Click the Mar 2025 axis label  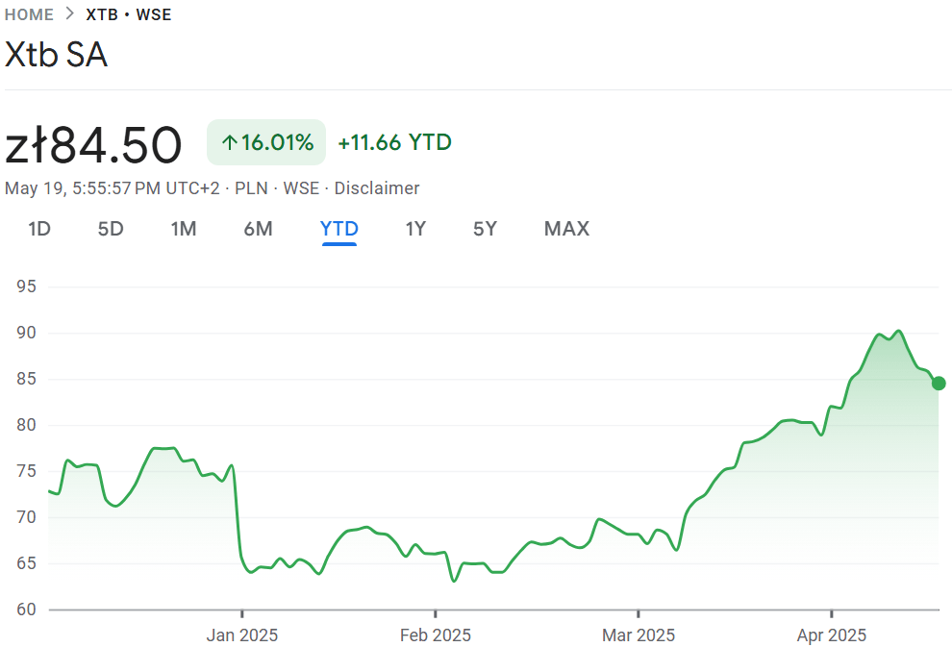click(x=639, y=635)
